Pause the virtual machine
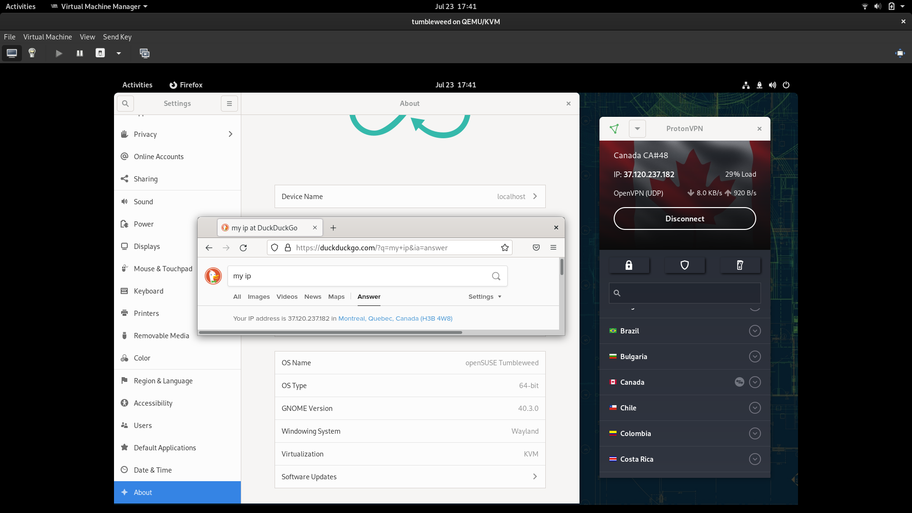Image resolution: width=912 pixels, height=513 pixels. point(79,53)
